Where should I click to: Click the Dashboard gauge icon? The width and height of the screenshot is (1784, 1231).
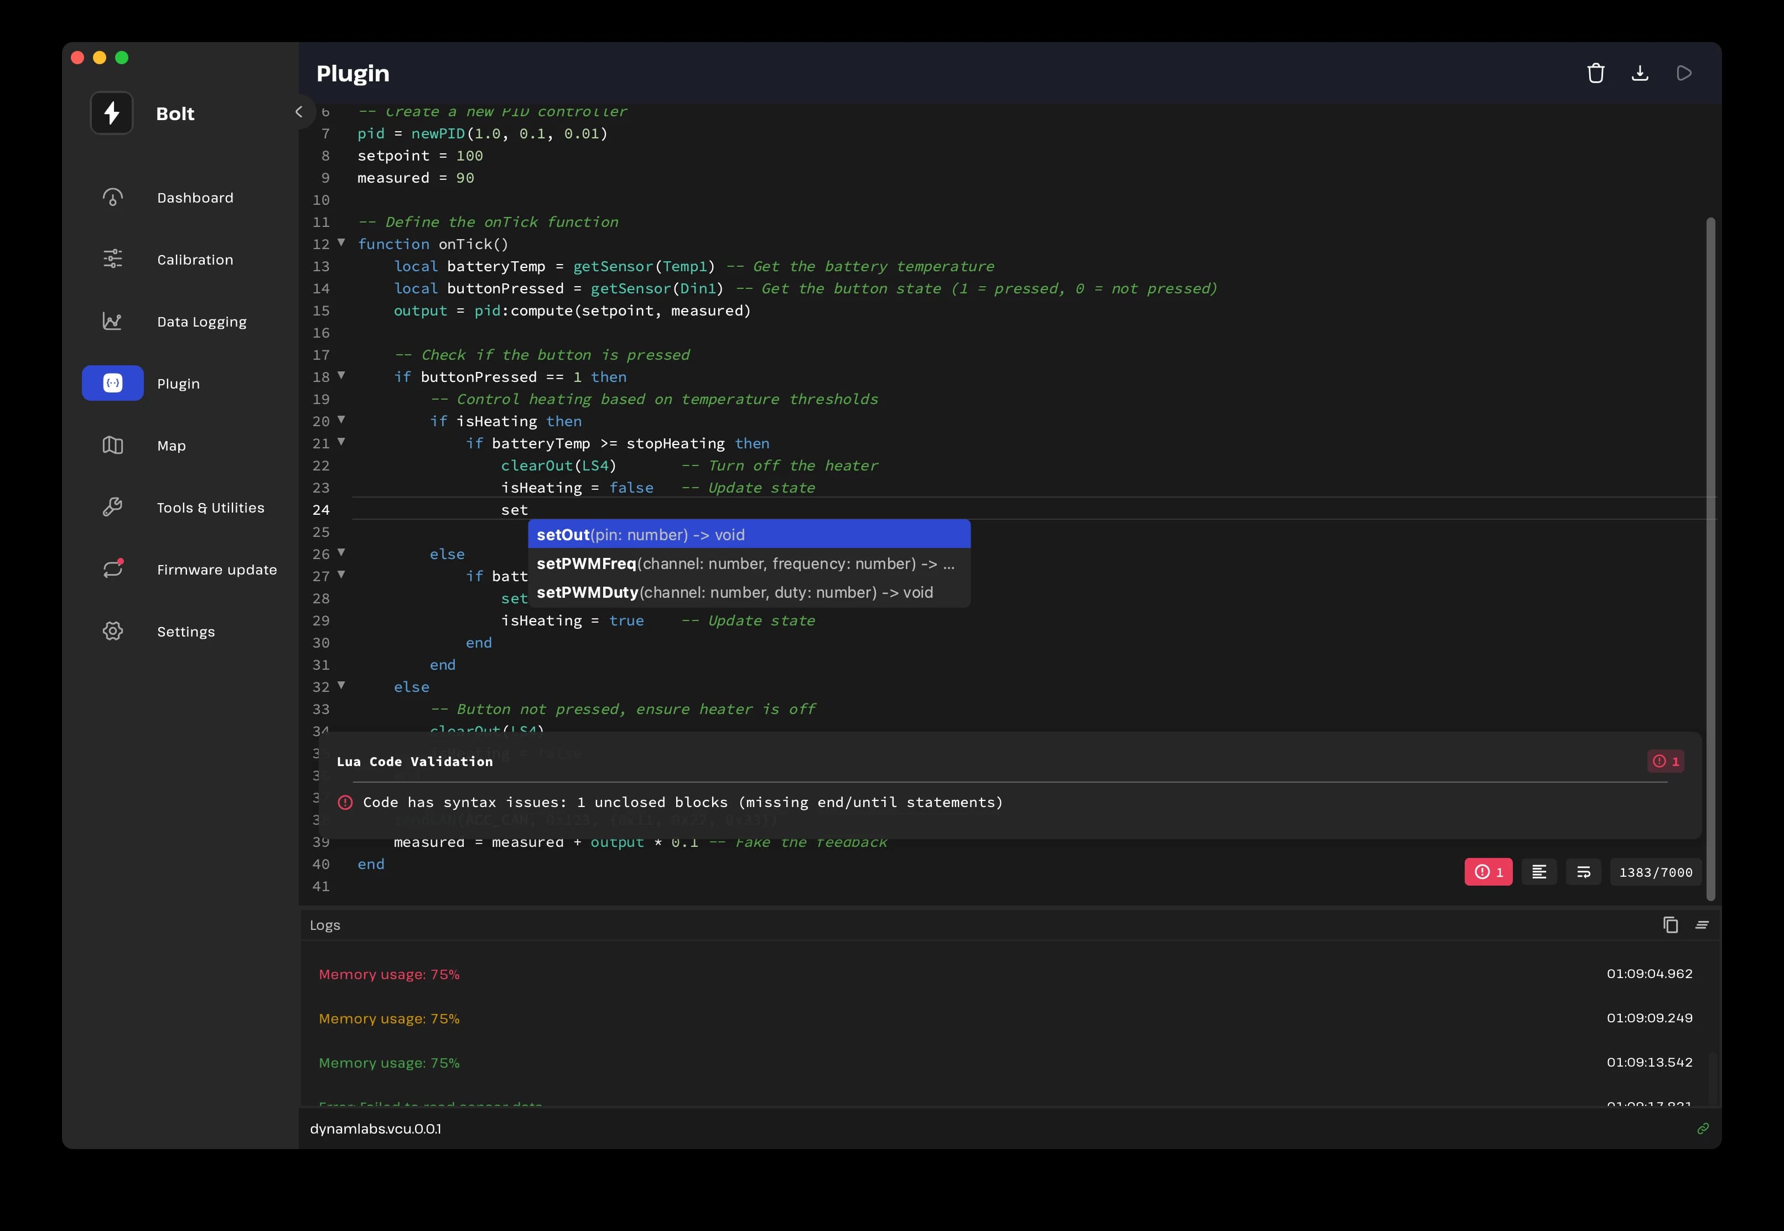[112, 198]
